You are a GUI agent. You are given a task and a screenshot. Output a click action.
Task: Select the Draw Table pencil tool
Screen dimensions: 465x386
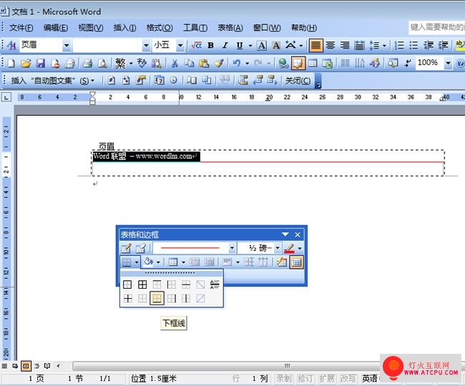click(126, 248)
